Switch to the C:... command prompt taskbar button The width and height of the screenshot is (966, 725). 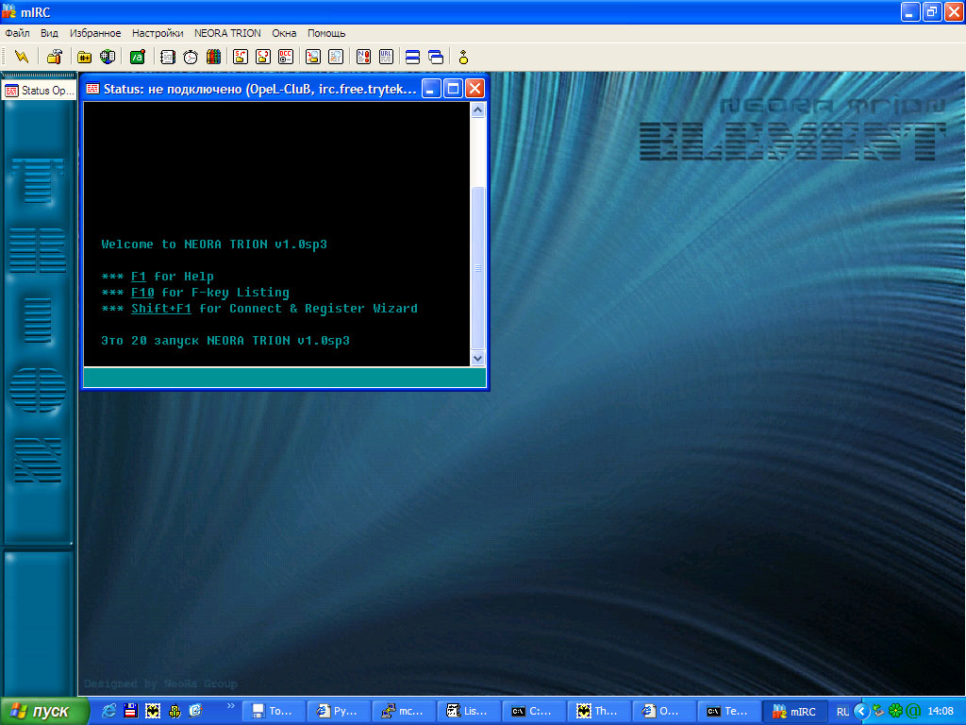[534, 712]
